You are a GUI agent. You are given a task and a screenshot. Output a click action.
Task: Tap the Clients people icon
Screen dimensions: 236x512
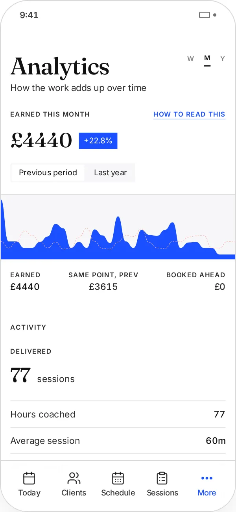coord(74,478)
